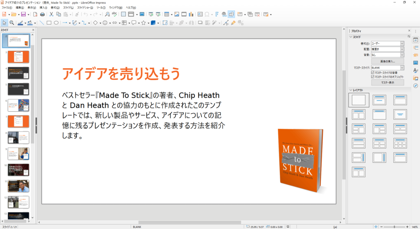Insert hyperlink globe icon
420x229 pixels.
(224, 14)
